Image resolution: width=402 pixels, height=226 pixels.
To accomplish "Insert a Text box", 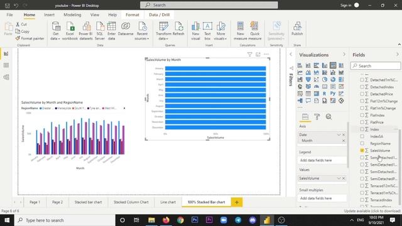I will (x=207, y=31).
